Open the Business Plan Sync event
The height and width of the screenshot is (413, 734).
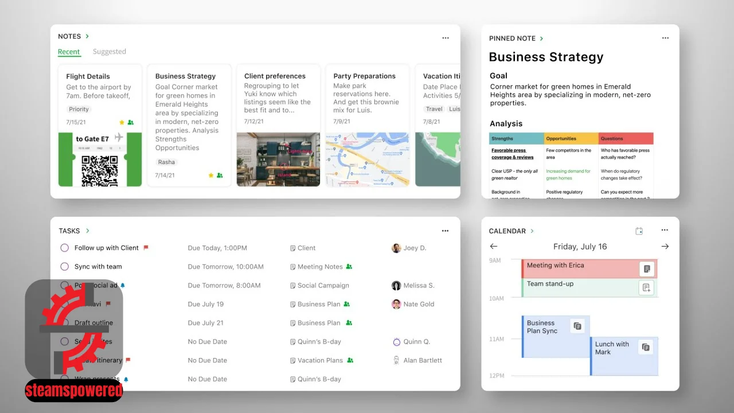coord(556,336)
